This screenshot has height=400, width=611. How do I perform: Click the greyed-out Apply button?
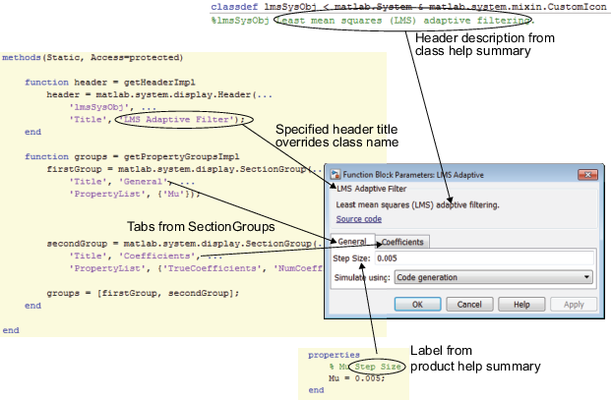tap(574, 305)
